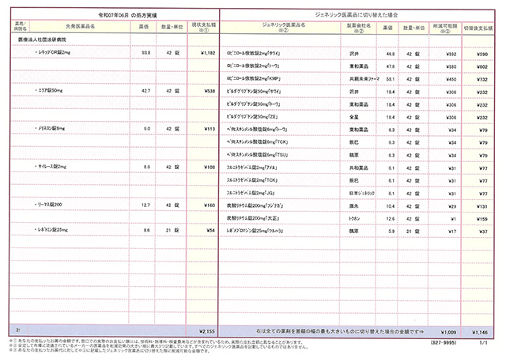This screenshot has height=358, width=506.
Task: Select the ¥1,146 total after-switch amount
Action: click(482, 333)
